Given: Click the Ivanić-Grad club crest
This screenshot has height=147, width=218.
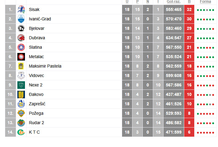Looking at the screenshot, I should [x=21, y=19].
